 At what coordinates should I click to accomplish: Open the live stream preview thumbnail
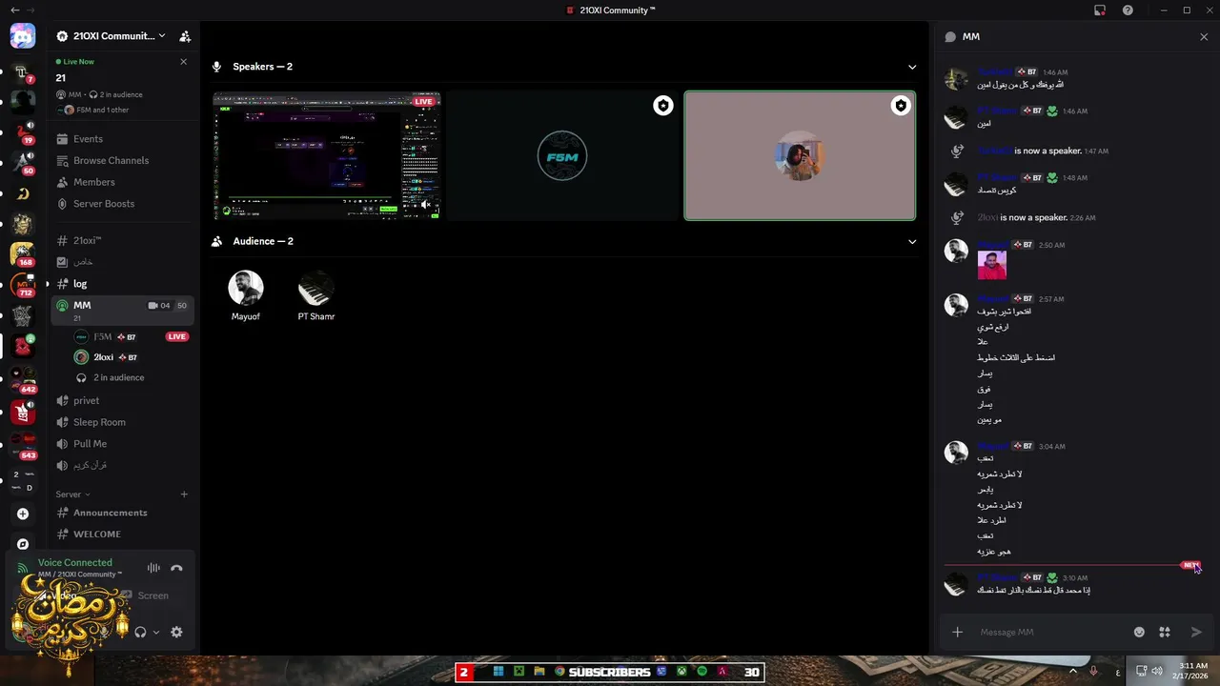coord(327,156)
